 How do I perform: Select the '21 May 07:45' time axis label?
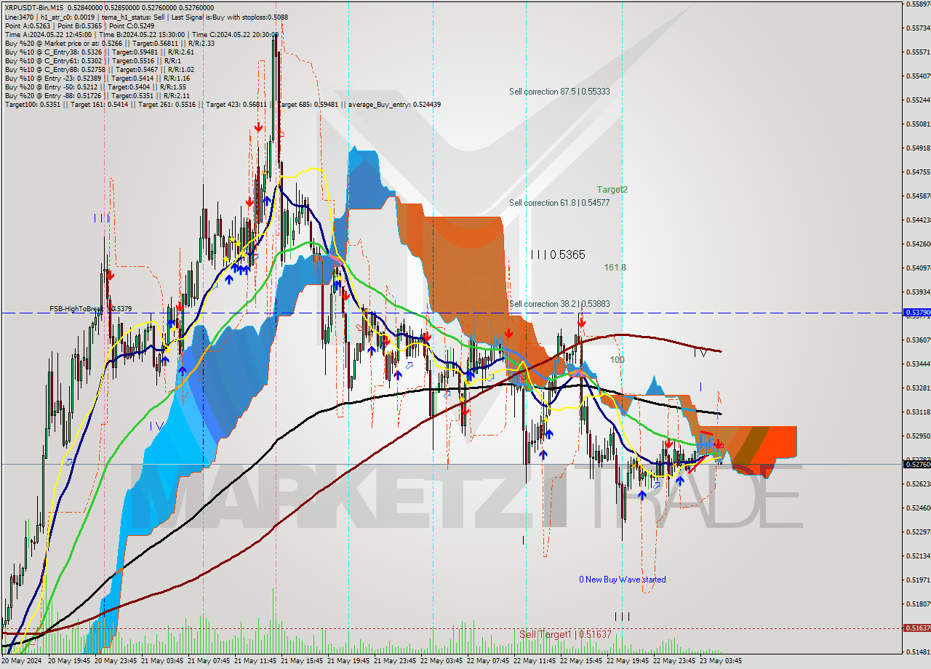click(209, 661)
